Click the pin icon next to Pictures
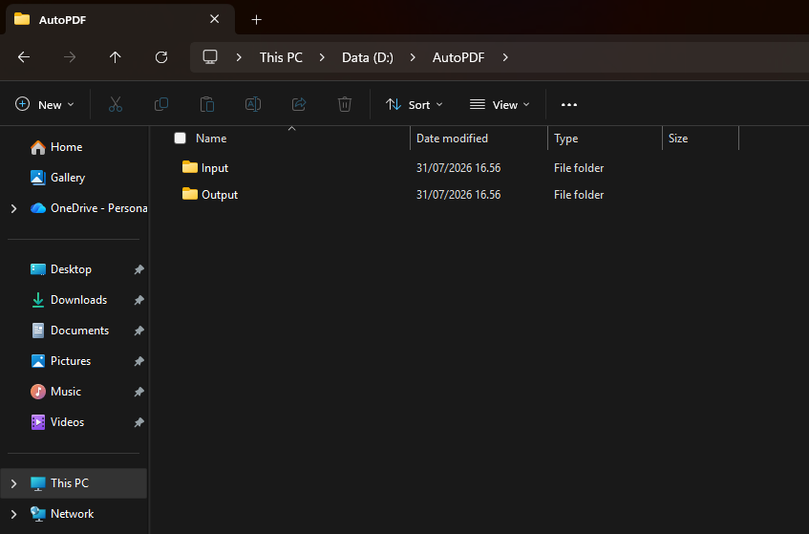The image size is (809, 534). (x=138, y=361)
